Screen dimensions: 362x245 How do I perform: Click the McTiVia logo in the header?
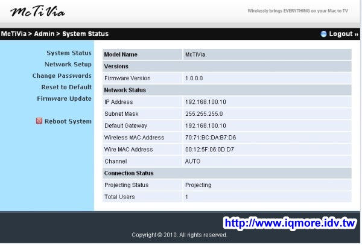tap(37, 11)
